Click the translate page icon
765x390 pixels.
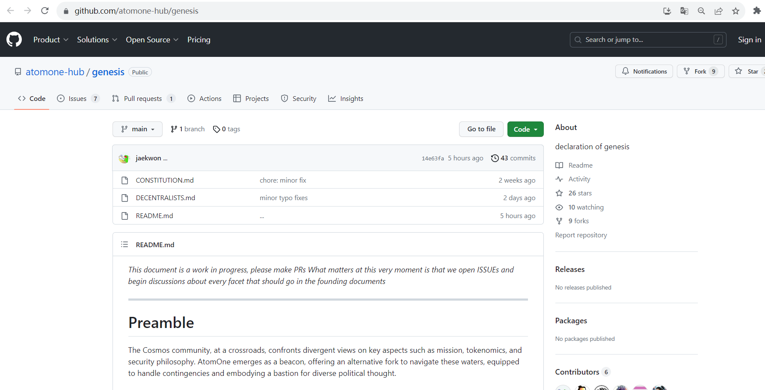click(x=684, y=11)
